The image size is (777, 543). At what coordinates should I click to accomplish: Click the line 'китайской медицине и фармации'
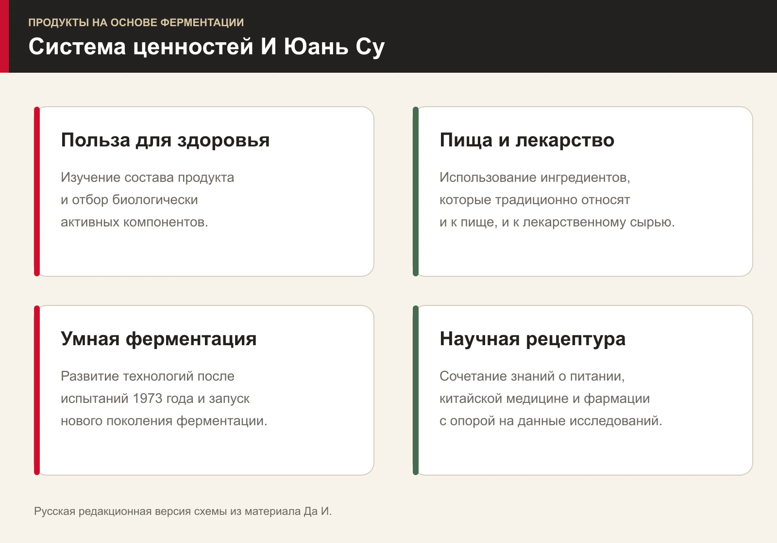pos(544,399)
